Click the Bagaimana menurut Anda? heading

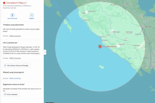click(14, 84)
